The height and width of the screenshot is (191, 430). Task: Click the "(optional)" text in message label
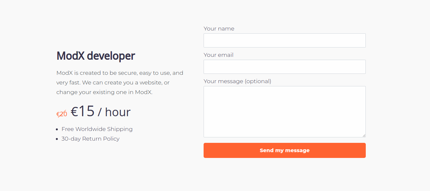click(258, 81)
